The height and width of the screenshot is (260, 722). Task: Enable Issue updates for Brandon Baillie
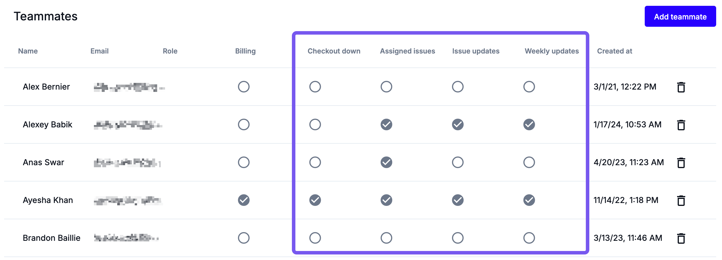pyautogui.click(x=458, y=238)
